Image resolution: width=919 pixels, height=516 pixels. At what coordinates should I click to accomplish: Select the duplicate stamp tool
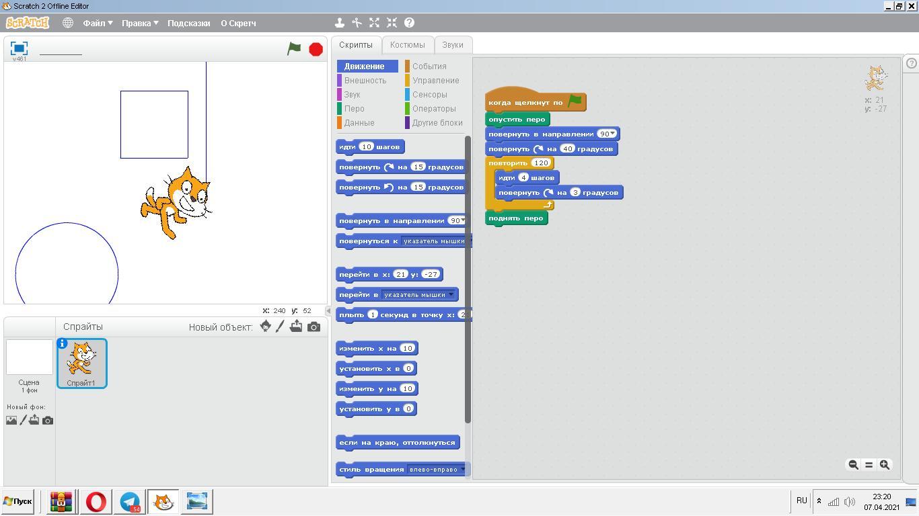pos(340,23)
